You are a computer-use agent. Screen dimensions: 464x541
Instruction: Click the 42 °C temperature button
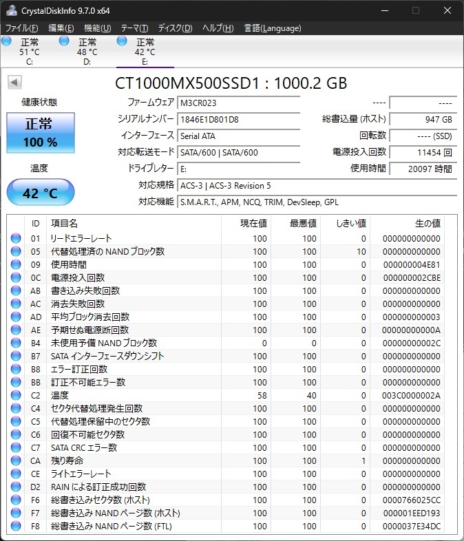(41, 193)
